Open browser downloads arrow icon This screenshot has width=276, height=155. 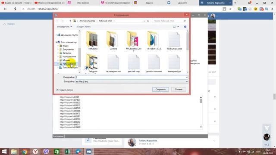pos(272,9)
